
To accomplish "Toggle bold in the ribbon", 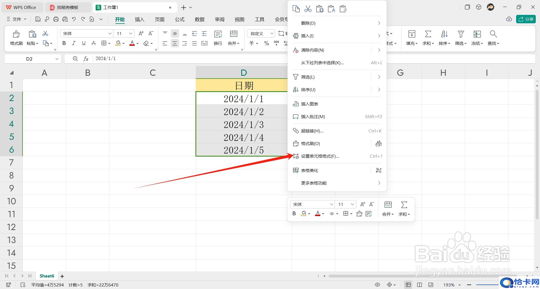I will pos(64,43).
